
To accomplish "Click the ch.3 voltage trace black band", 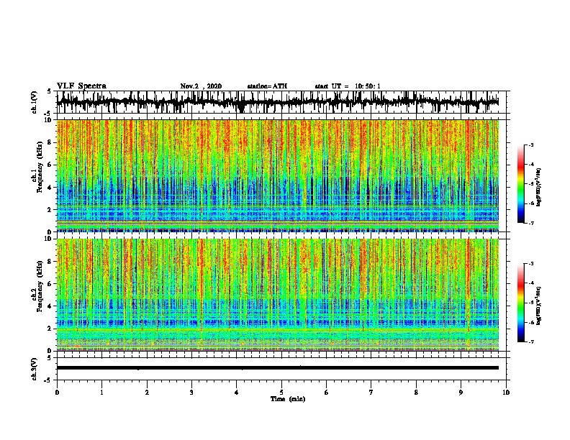I will 278,368.
